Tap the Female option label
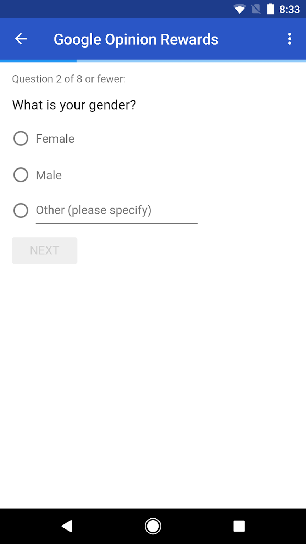Image resolution: width=306 pixels, height=544 pixels. click(x=55, y=139)
